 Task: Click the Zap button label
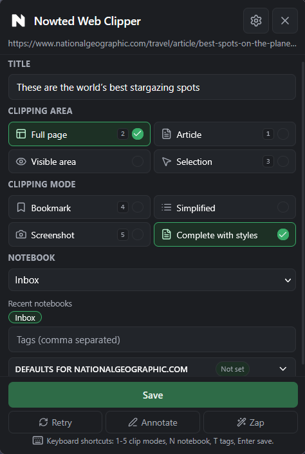point(257,422)
